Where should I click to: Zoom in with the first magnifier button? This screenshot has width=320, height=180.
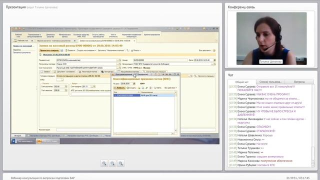click(x=104, y=163)
